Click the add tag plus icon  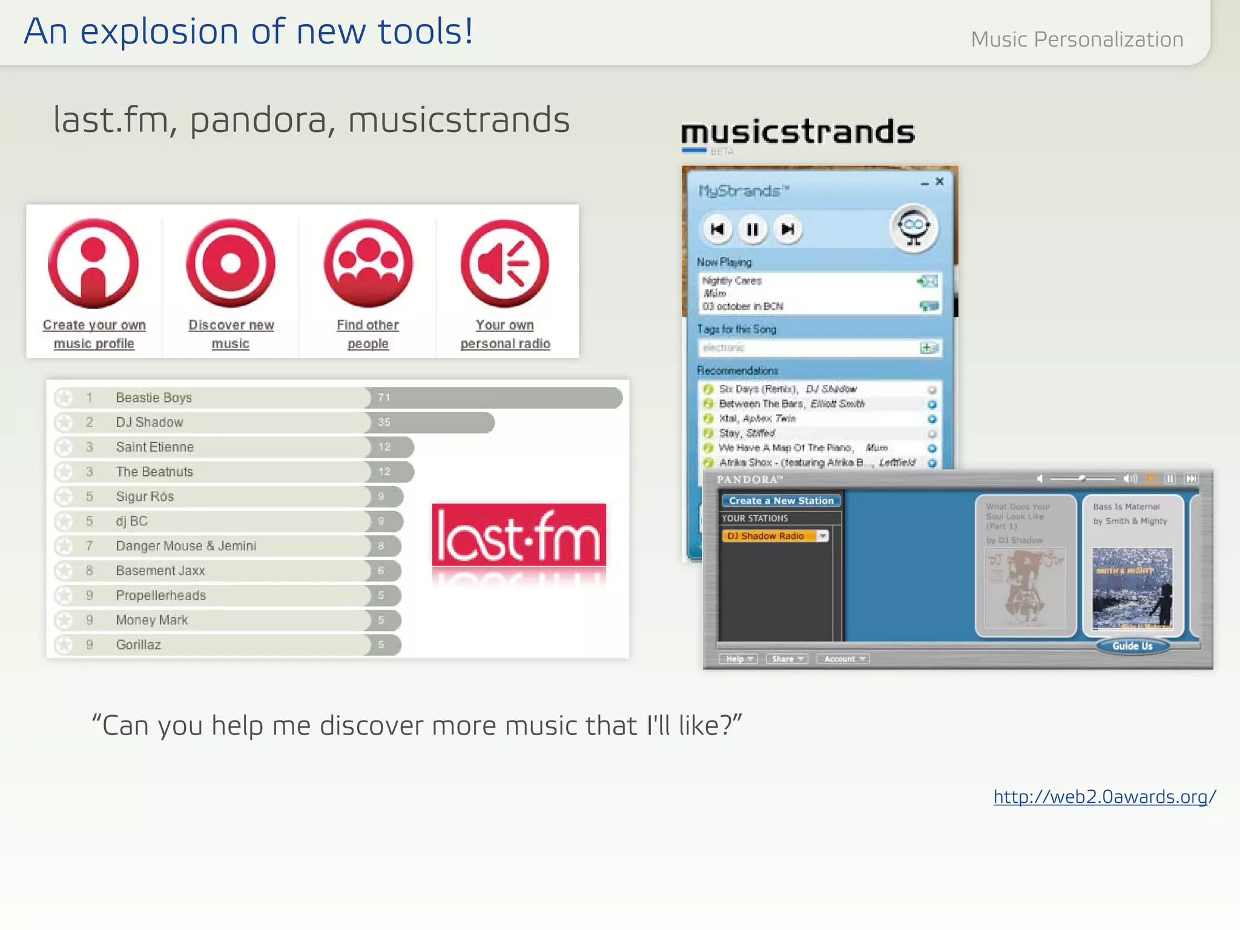929,348
